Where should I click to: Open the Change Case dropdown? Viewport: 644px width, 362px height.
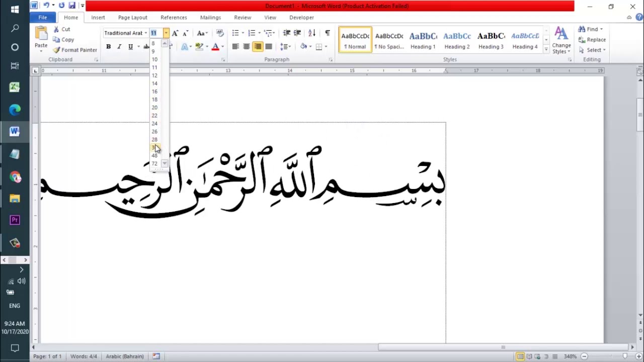202,33
